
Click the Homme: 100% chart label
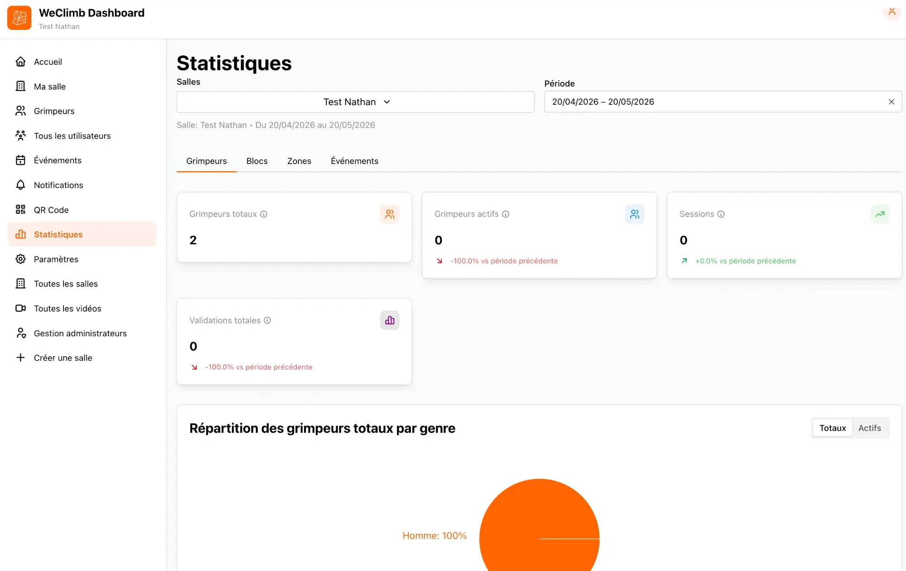click(x=434, y=536)
